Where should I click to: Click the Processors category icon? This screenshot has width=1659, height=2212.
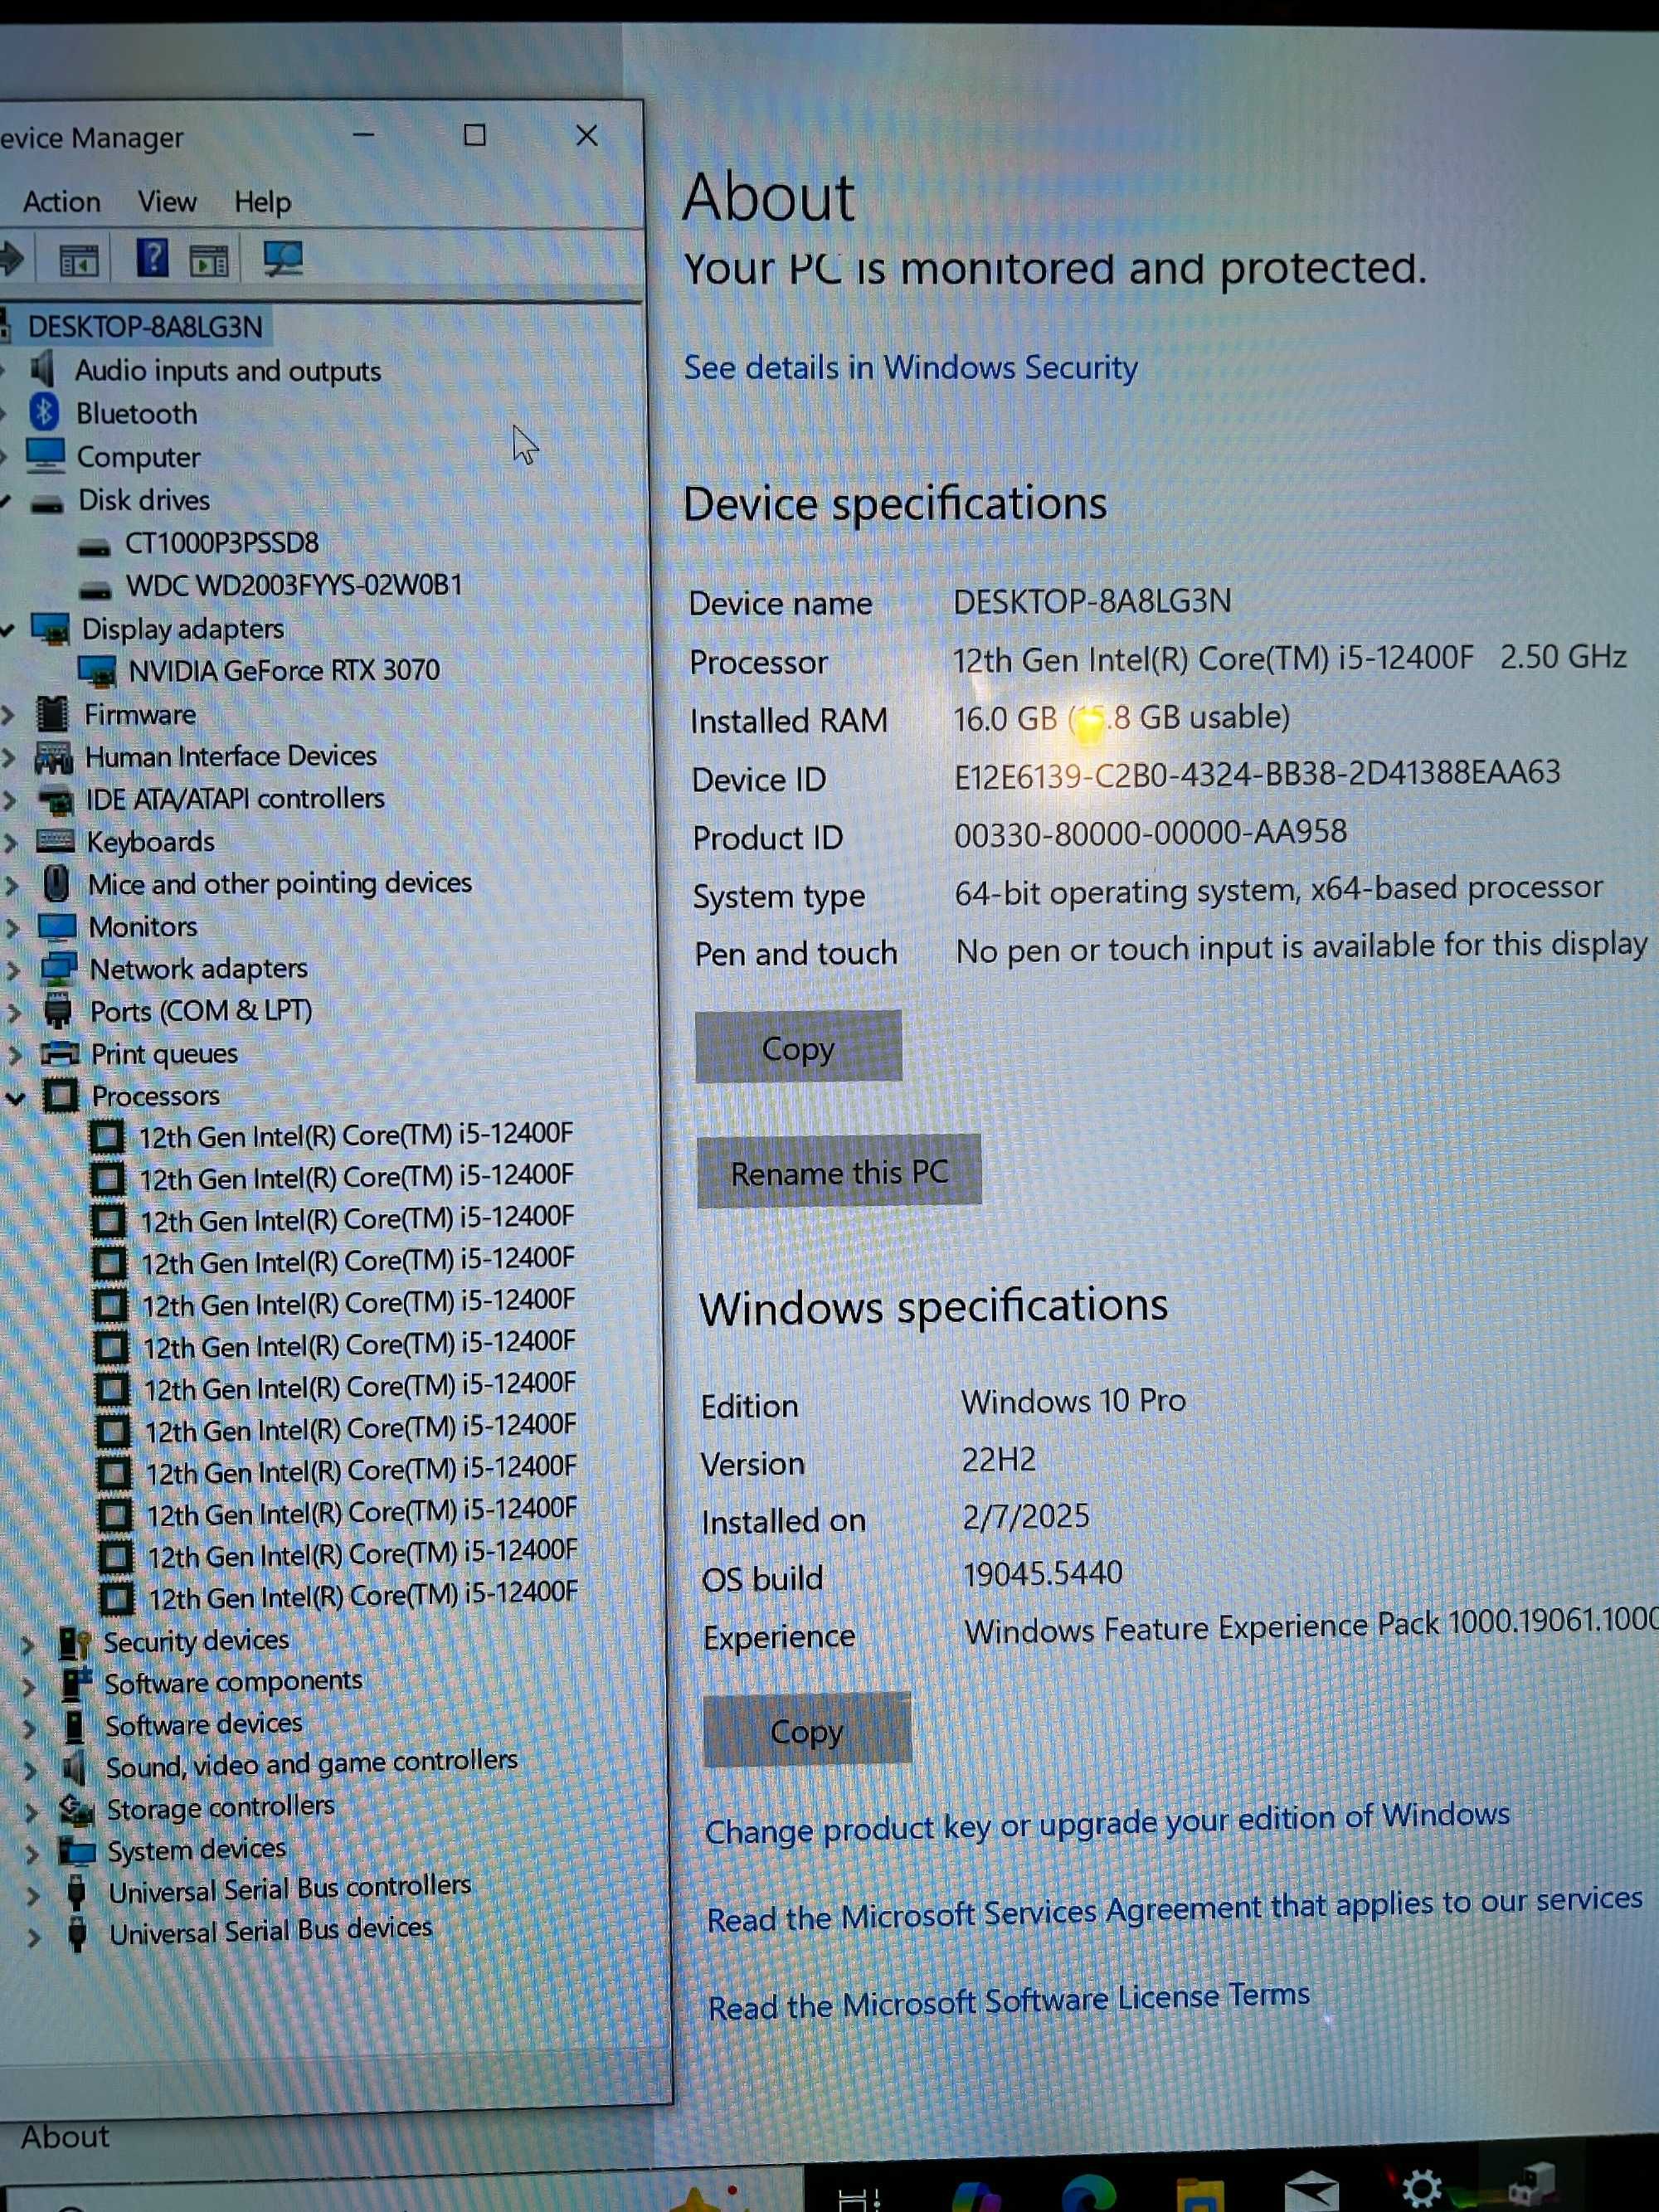[x=61, y=1096]
